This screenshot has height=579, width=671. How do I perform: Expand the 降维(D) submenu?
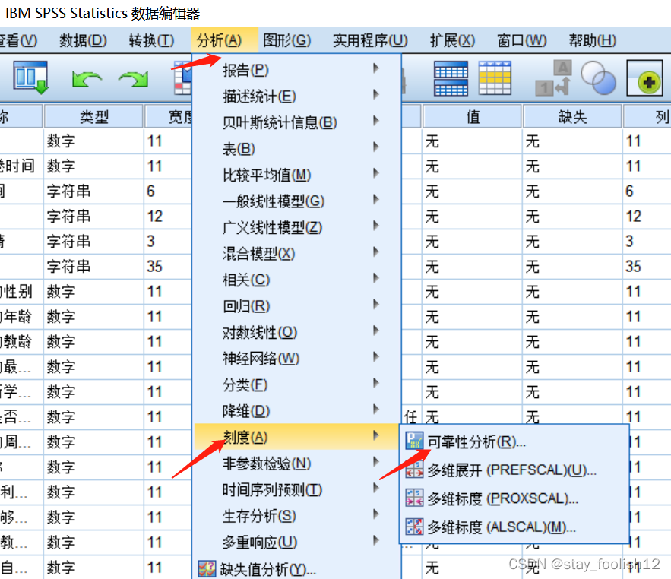(296, 411)
